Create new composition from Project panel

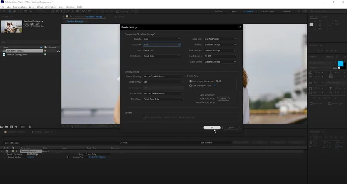click(11, 127)
